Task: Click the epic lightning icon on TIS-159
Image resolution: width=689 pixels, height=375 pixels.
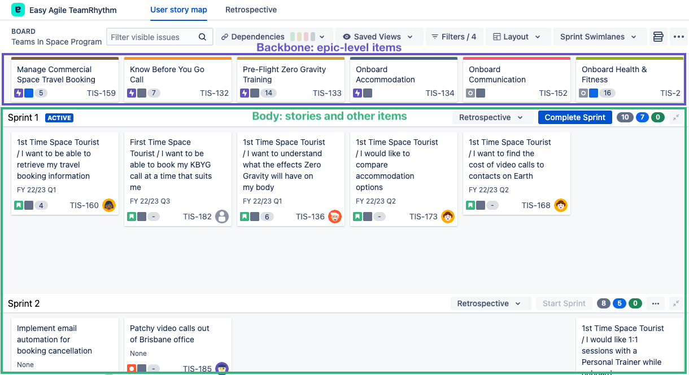Action: click(x=19, y=93)
